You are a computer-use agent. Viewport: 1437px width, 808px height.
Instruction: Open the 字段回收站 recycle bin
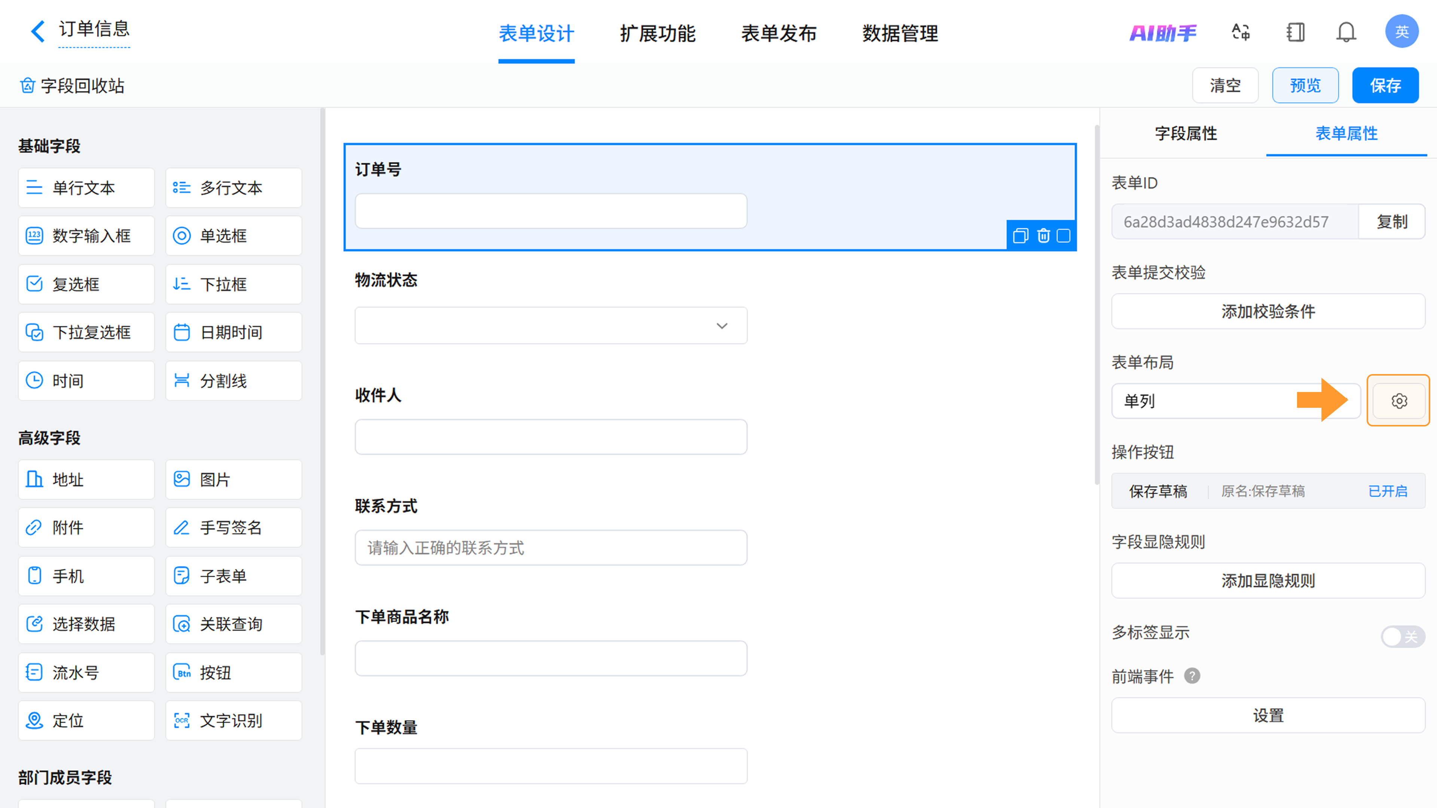pyautogui.click(x=72, y=86)
